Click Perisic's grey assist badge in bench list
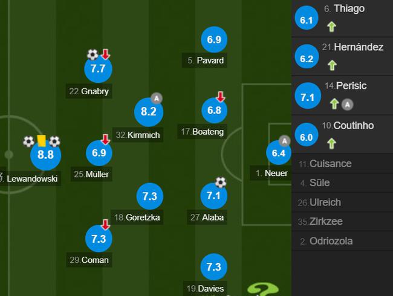The height and width of the screenshot is (296, 393). coord(348,105)
